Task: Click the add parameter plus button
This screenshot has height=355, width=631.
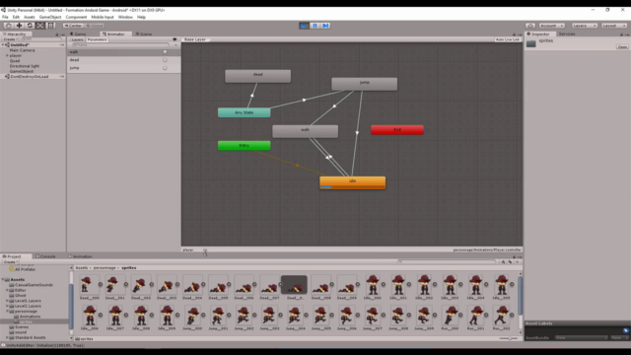Action: (x=175, y=45)
